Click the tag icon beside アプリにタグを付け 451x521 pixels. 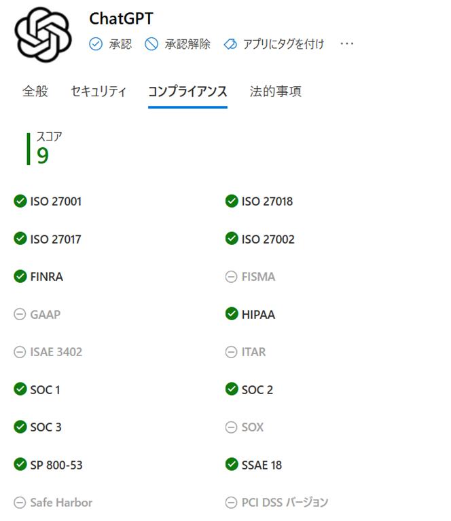point(230,44)
